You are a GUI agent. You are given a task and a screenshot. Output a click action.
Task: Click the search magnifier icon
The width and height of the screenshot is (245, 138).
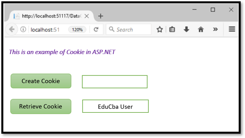tap(112, 30)
